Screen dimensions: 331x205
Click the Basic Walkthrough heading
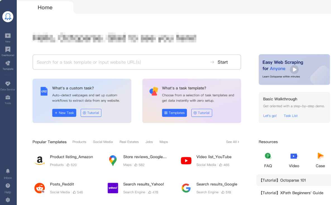280,99
